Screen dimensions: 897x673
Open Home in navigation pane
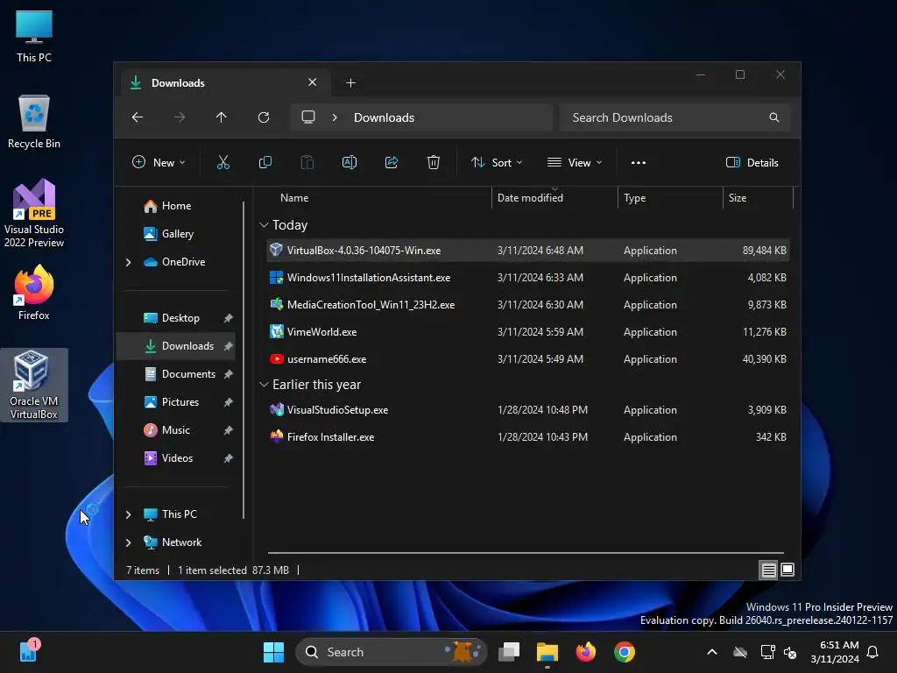(x=175, y=206)
